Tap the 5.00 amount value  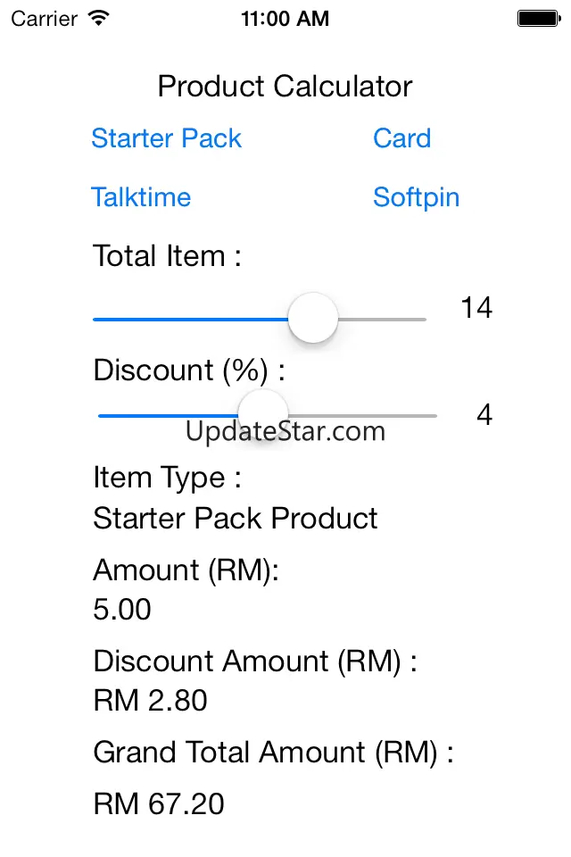tap(122, 610)
